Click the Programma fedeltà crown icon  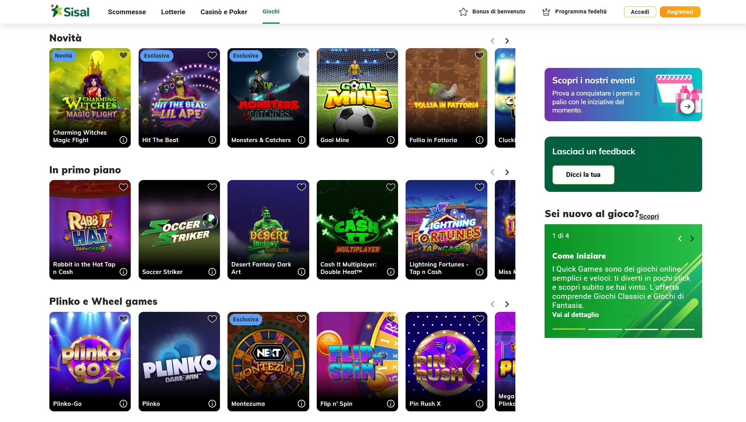(x=546, y=12)
